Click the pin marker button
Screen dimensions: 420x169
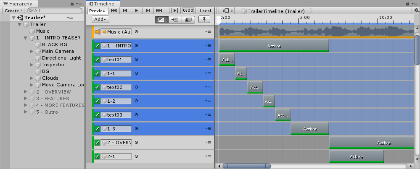[x=204, y=19]
